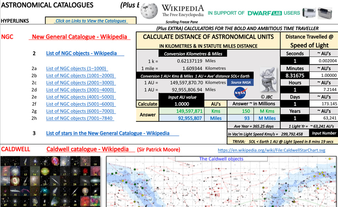Select the 0.62137119 conversion value
Viewport: 338px width, 207px height.
(x=190, y=61)
